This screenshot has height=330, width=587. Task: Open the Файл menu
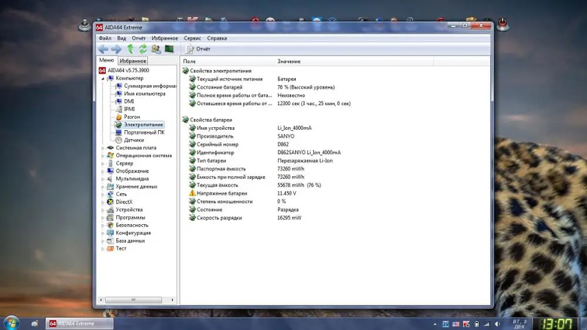(104, 38)
